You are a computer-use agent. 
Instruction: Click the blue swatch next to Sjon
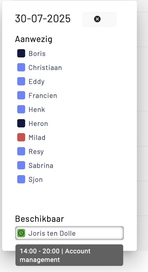point(21,179)
